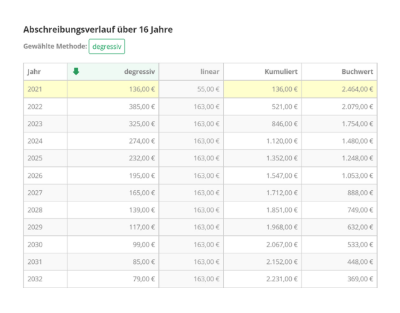Click the green down arrow in degressiv header
This screenshot has width=400, height=313.
pyautogui.click(x=76, y=71)
